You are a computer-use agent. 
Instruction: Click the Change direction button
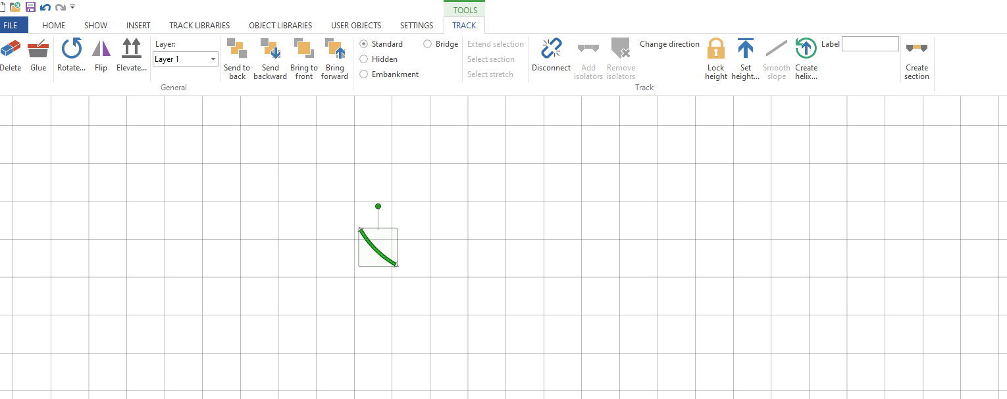pos(669,44)
